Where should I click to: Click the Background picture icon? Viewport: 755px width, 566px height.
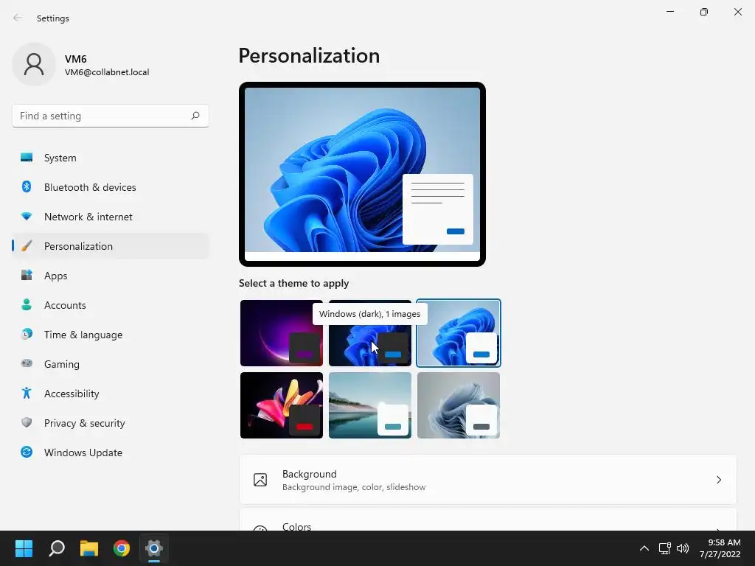tap(260, 480)
